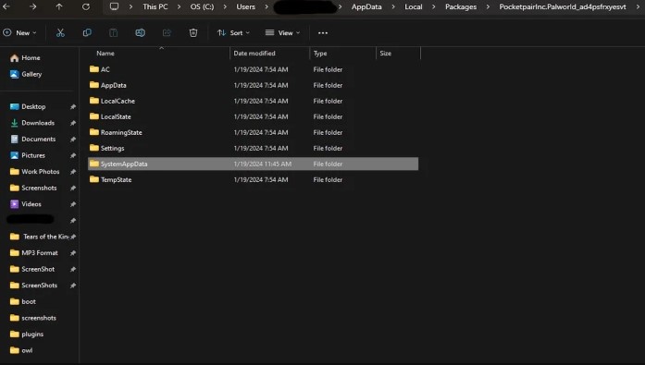Click the monitor icon in address bar
The image size is (645, 365).
tap(114, 6)
